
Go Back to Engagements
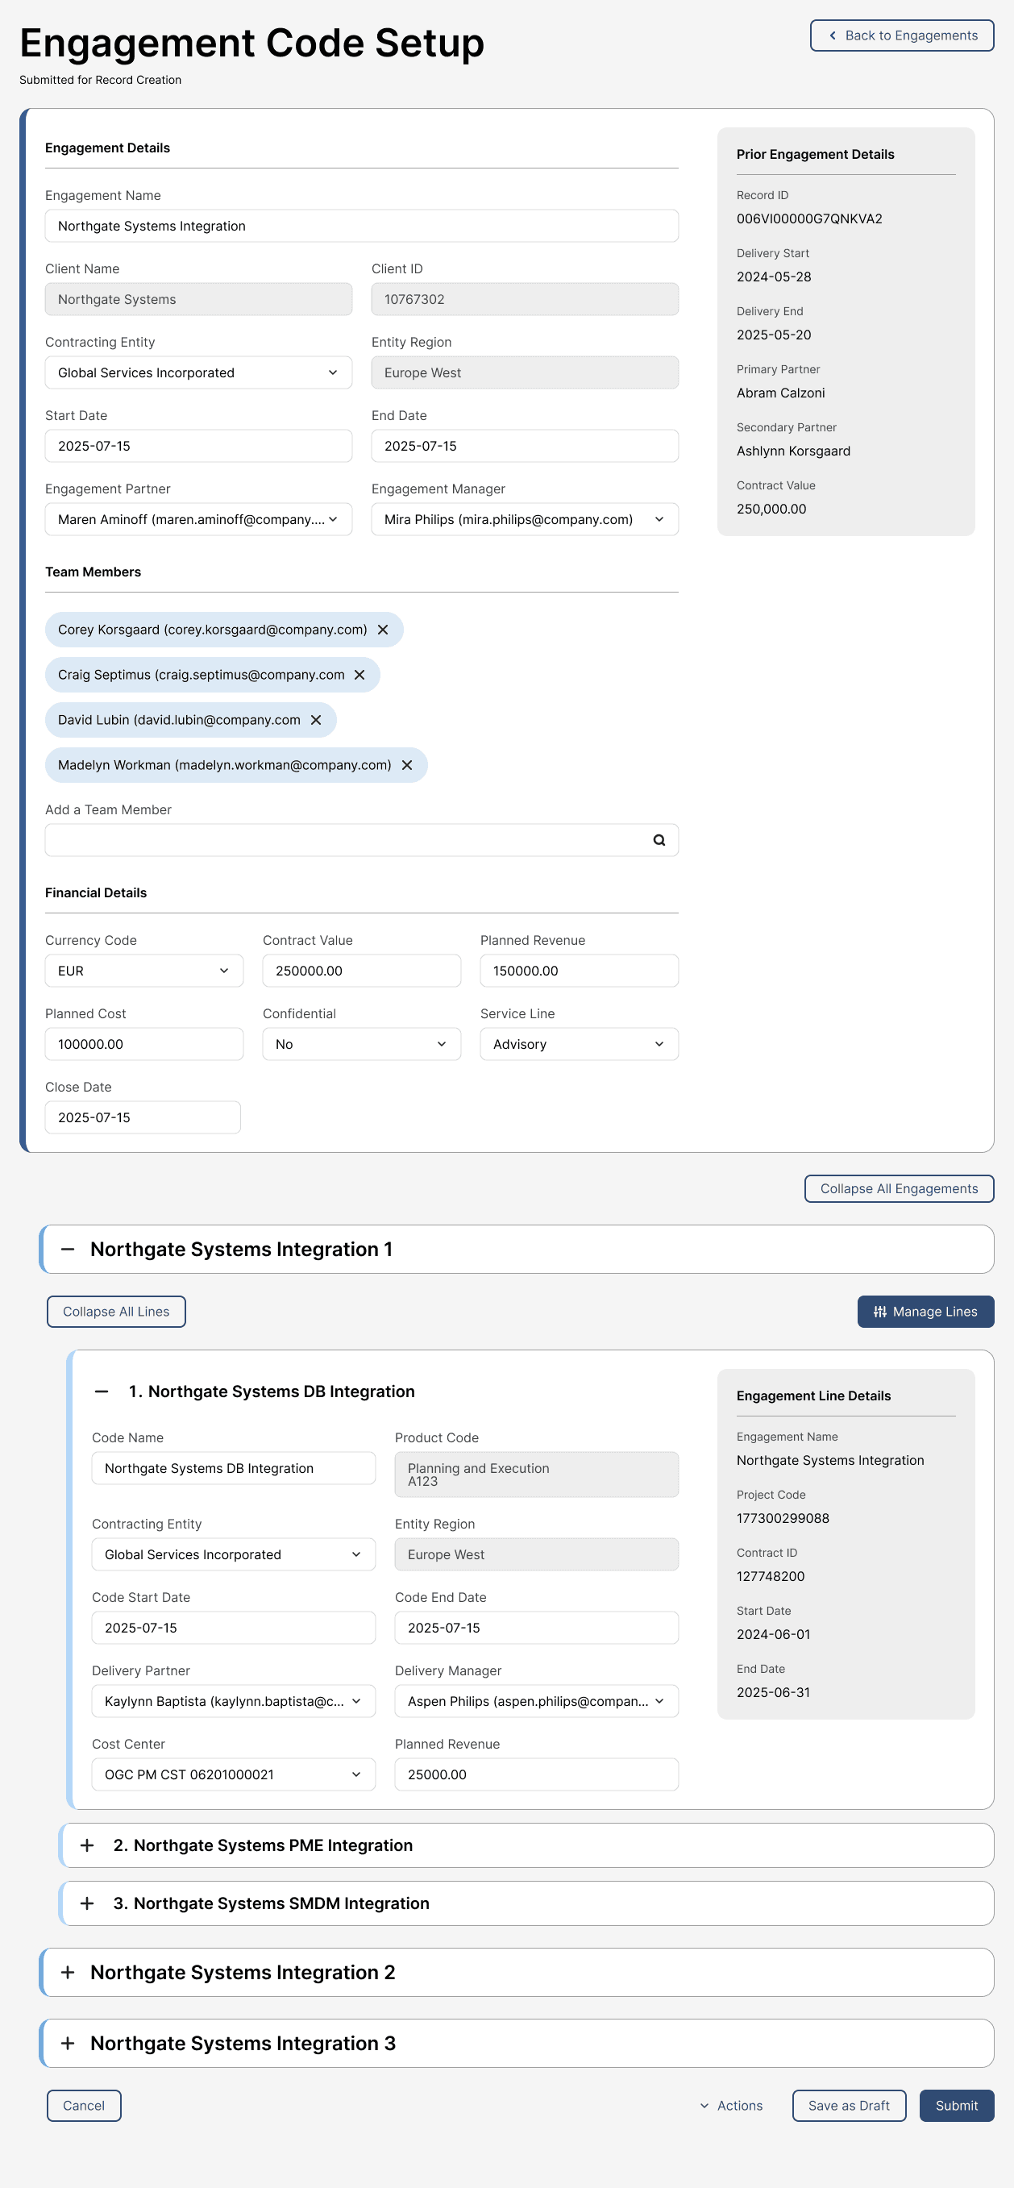[902, 35]
